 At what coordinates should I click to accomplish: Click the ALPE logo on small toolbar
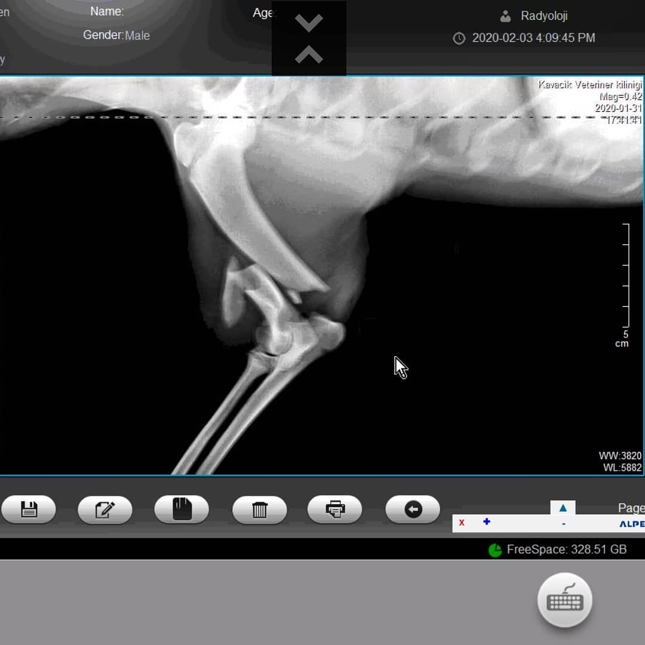coord(632,524)
